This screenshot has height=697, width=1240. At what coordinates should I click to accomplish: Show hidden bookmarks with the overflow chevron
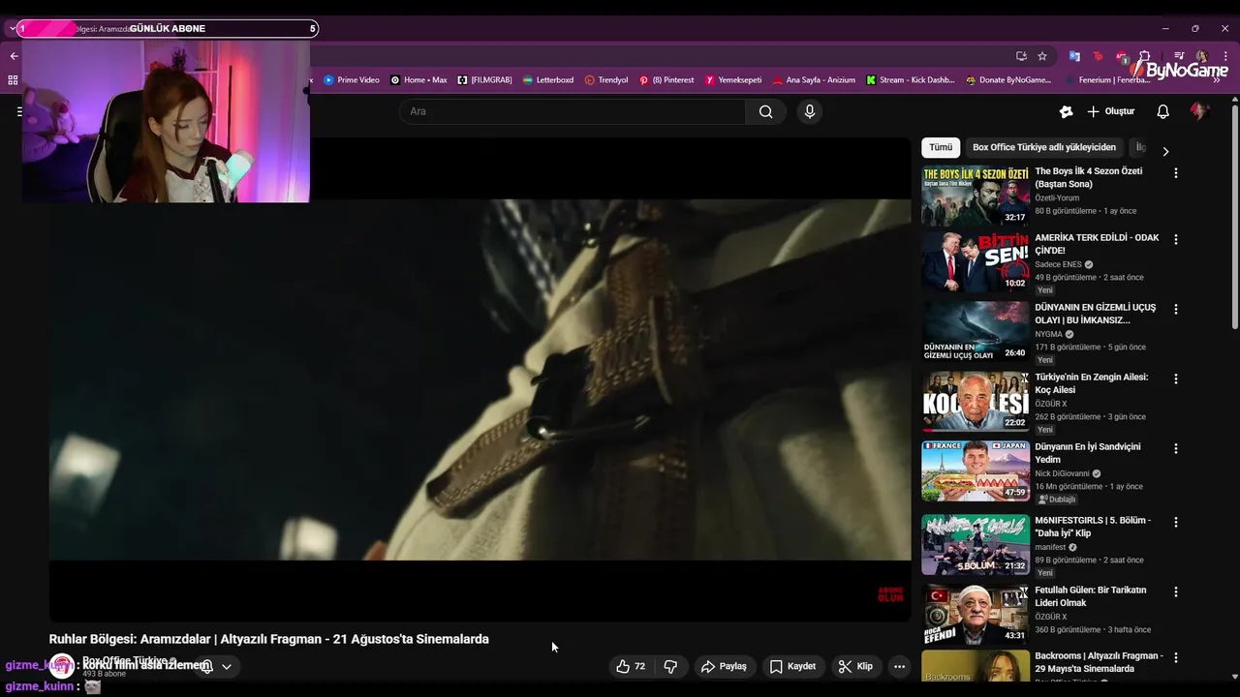1217,80
